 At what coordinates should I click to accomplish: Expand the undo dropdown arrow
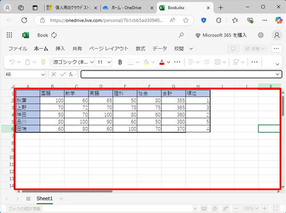(19, 62)
